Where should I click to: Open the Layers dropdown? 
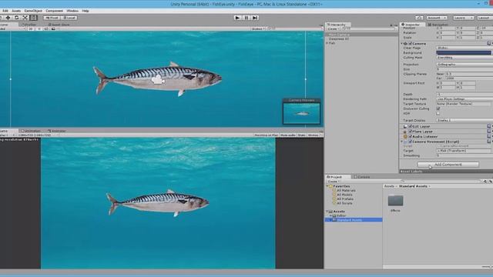[x=463, y=18]
